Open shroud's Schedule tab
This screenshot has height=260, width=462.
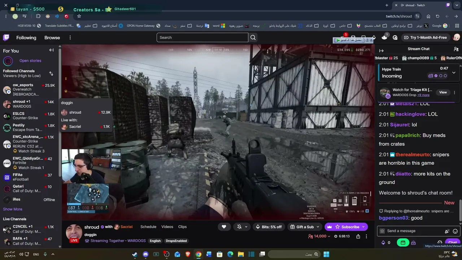click(148, 227)
